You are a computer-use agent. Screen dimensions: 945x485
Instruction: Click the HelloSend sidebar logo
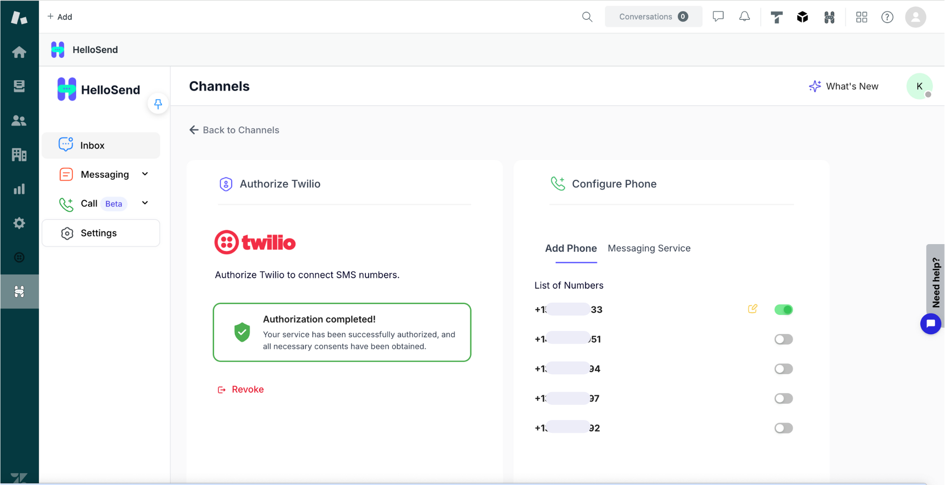pos(98,90)
